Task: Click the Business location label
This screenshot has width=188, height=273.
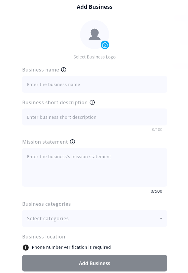Action: (x=44, y=237)
